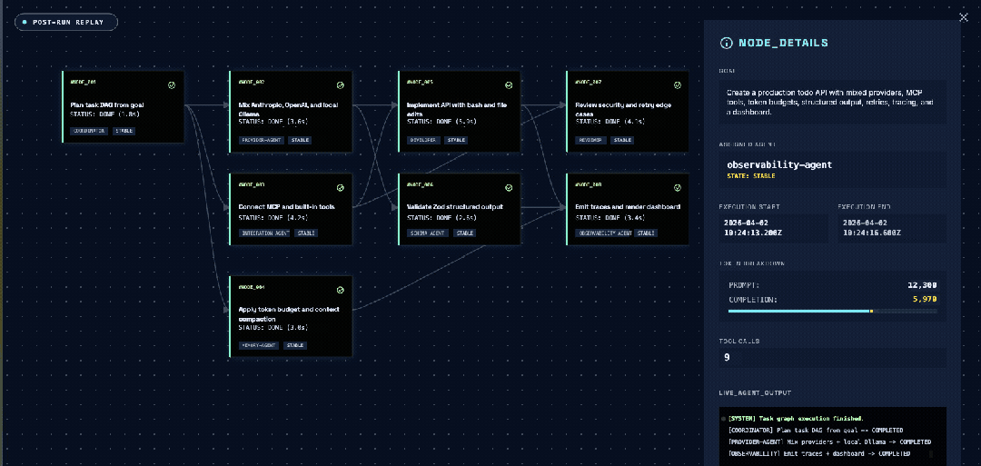This screenshot has height=466, width=981.
Task: Click STATUS: DONE (4.2s) text
Action: click(x=272, y=217)
